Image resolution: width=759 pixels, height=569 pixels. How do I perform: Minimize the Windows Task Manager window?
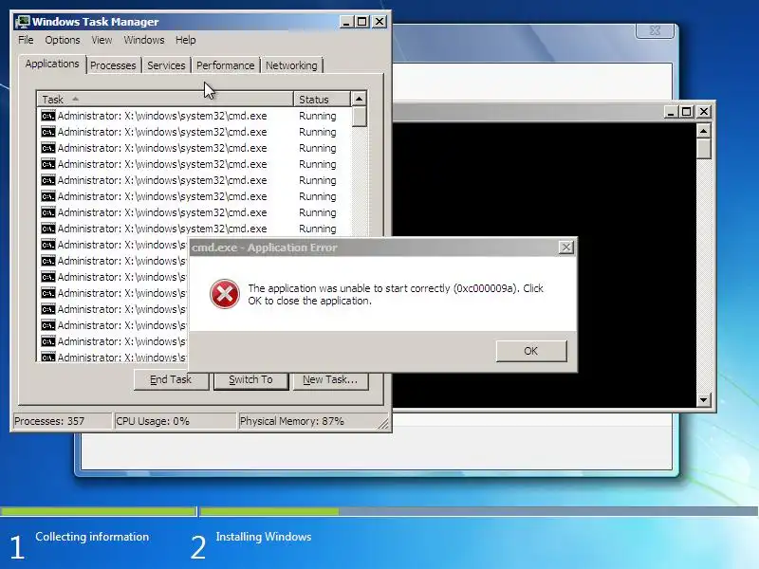coord(346,22)
